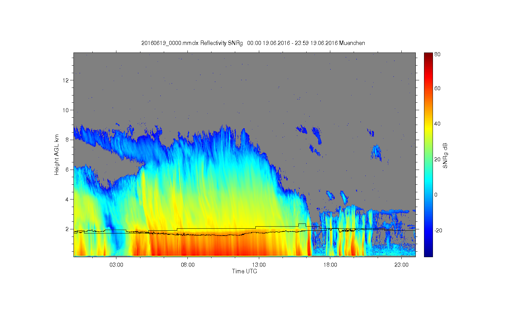Click the 08:00 time tick label
Screen dimensions: 515x309
click(187, 265)
